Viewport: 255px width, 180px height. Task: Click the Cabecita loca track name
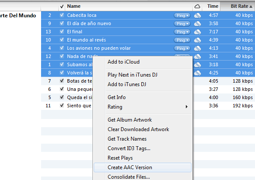82,15
